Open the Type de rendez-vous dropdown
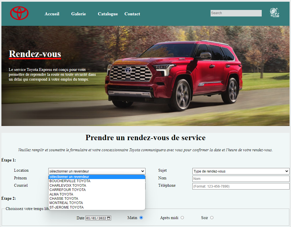Image resolution: width=291 pixels, height=227 pixels. coord(241,171)
